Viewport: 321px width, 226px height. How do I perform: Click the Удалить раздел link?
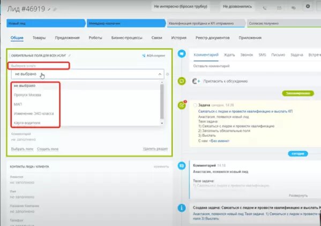[155, 149]
